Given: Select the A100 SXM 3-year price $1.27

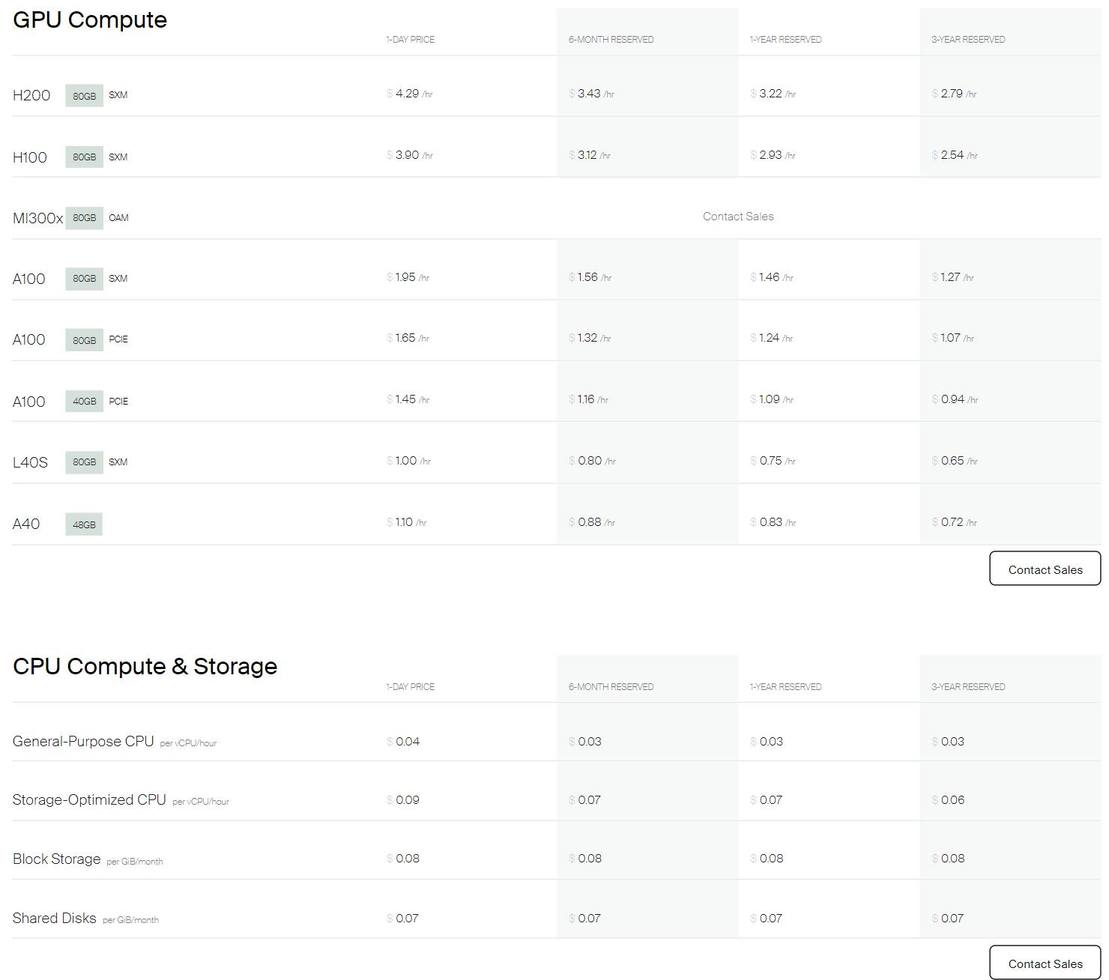Looking at the screenshot, I should (x=952, y=277).
